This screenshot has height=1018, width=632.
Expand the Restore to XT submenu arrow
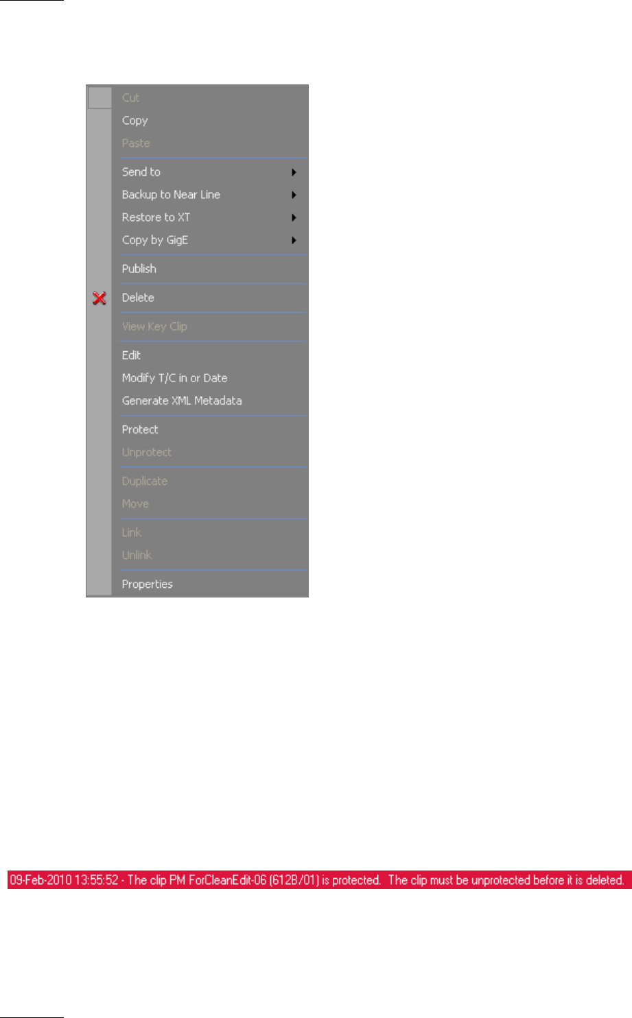click(294, 217)
